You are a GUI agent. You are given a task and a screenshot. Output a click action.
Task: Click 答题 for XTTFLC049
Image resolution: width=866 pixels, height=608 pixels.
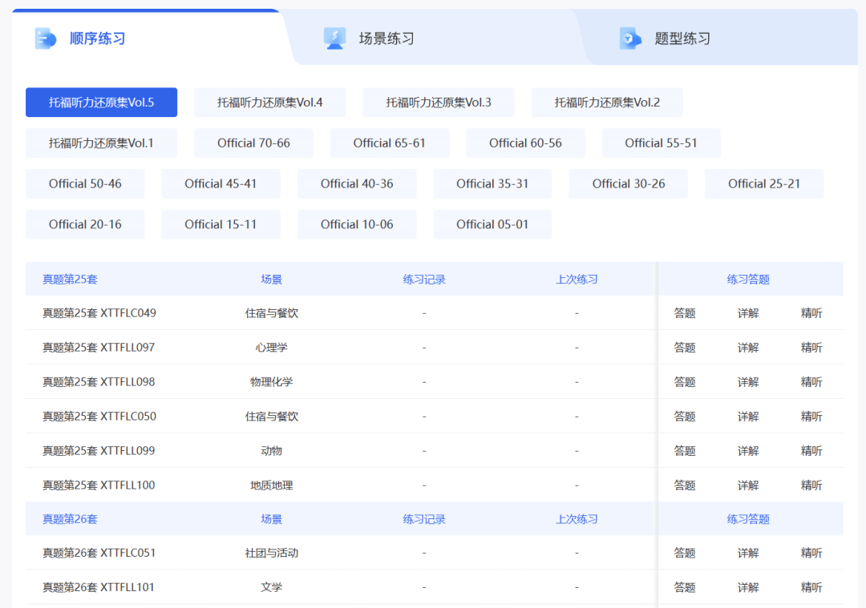coord(685,313)
